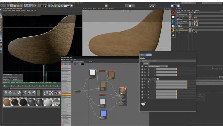
Task: Toggle keyframe circle next to T.Z
Action: click(142, 97)
